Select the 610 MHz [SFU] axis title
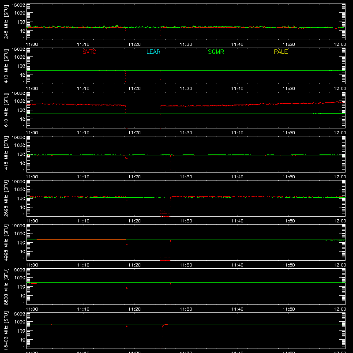Screen dimensions: 353x353 point(6,110)
